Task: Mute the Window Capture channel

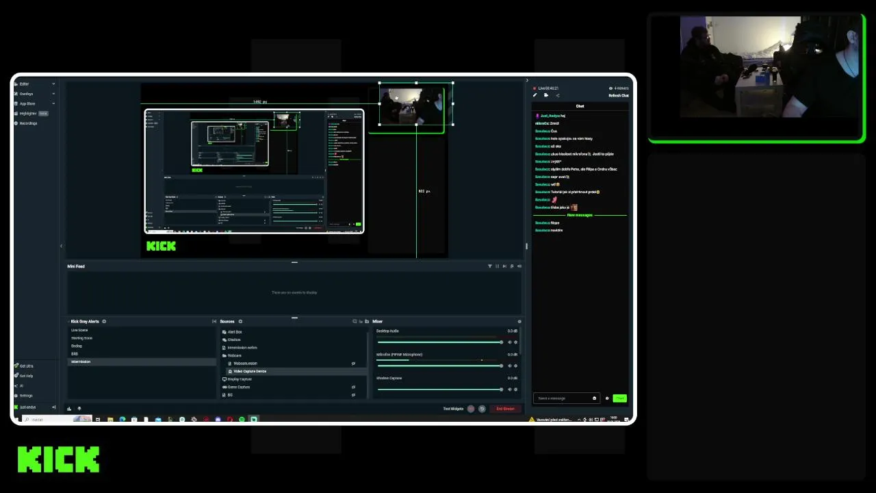Action: coord(509,390)
